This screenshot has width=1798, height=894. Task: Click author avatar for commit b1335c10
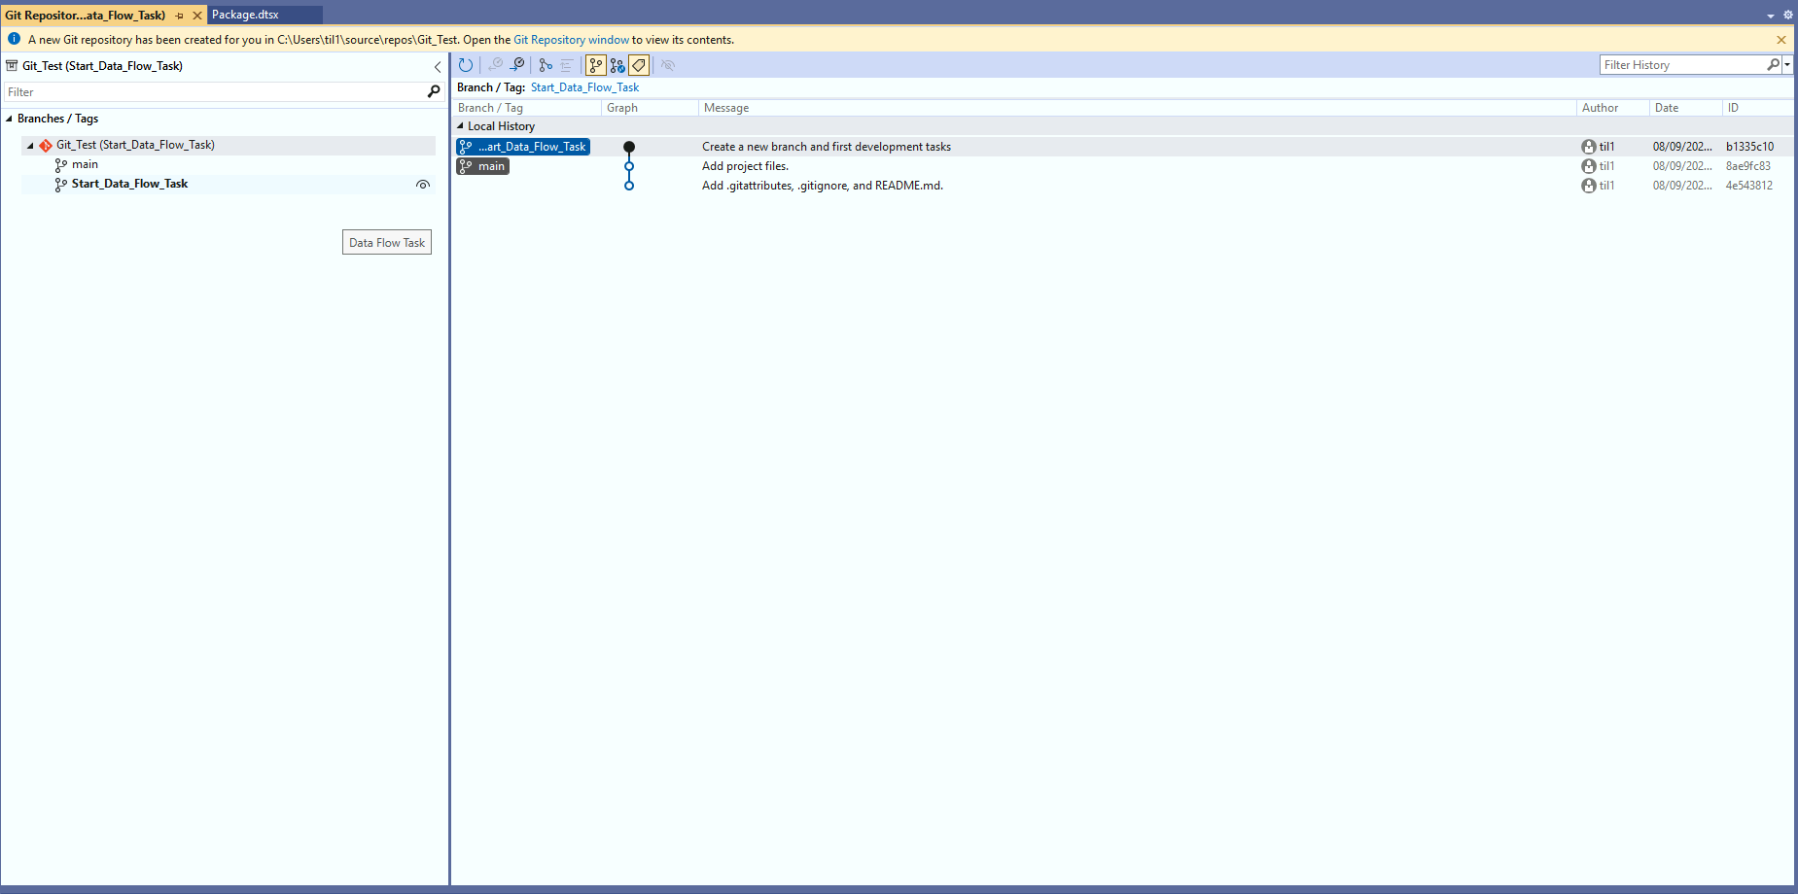click(x=1588, y=147)
